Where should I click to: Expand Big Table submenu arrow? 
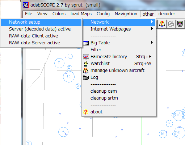(x=152, y=43)
